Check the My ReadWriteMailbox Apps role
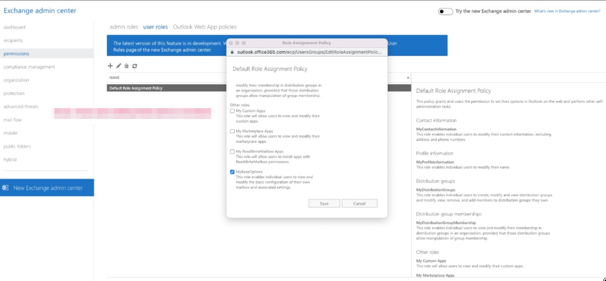Viewport: 606px width, 281px height. [x=232, y=151]
